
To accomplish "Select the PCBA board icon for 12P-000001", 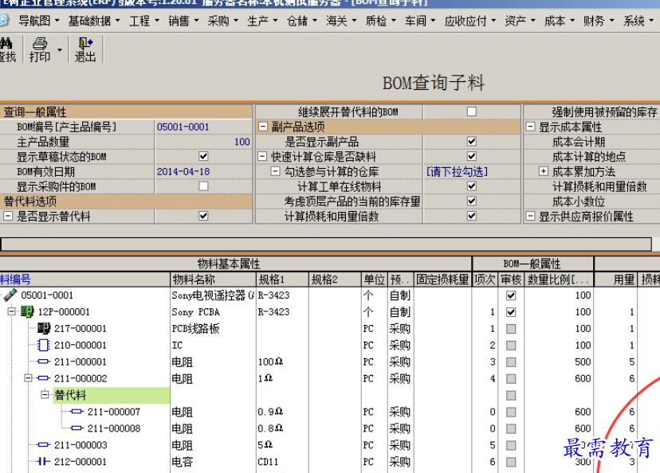I will click(27, 311).
